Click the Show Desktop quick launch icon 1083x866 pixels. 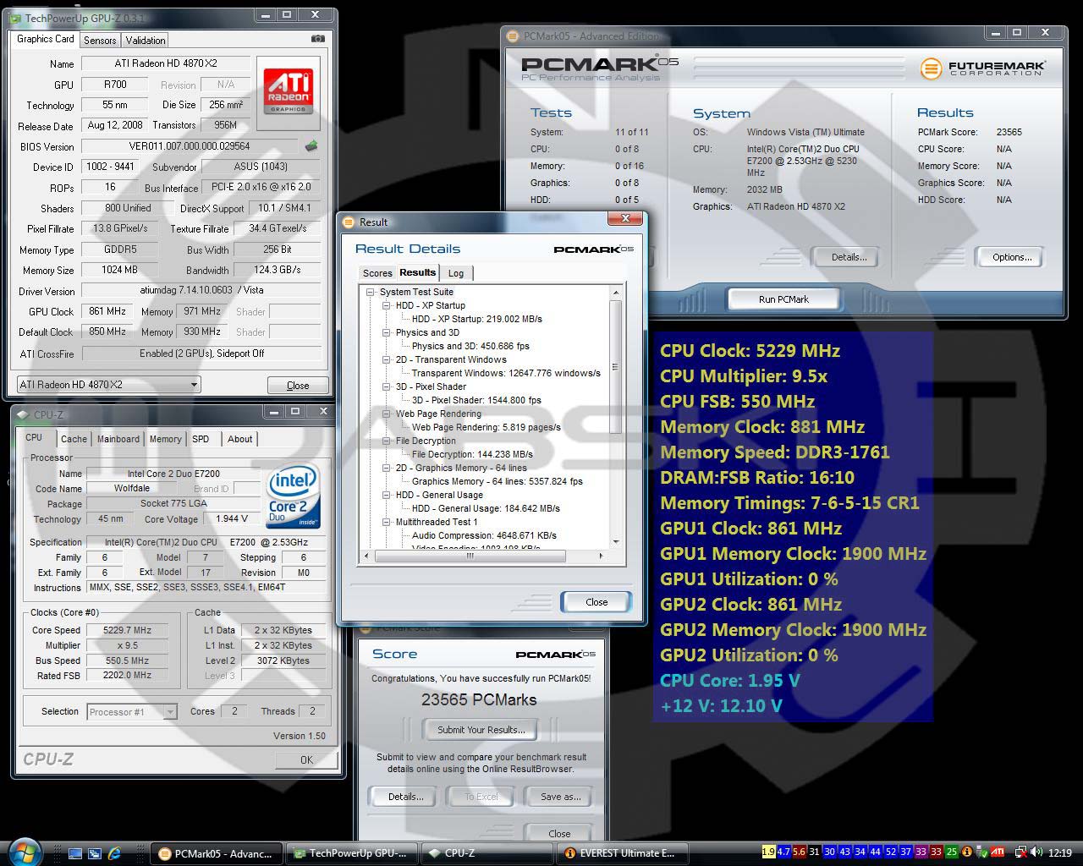click(x=75, y=853)
